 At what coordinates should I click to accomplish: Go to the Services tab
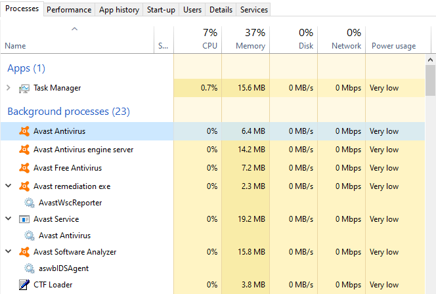click(x=254, y=10)
